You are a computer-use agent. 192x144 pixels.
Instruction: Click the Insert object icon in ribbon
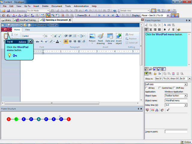(119, 39)
